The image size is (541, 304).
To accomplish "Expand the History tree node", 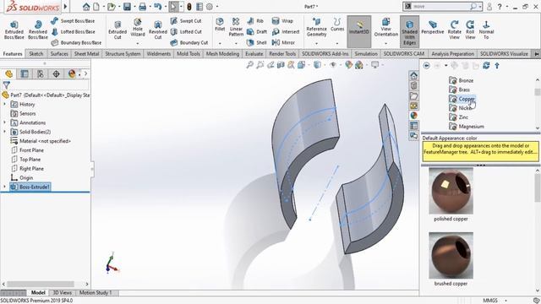I will pyautogui.click(x=4, y=104).
